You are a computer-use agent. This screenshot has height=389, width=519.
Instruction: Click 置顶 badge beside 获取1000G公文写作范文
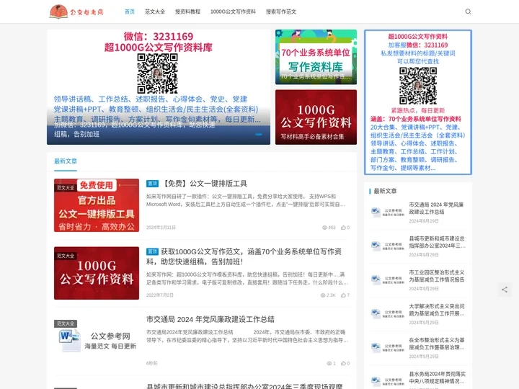[x=152, y=251]
